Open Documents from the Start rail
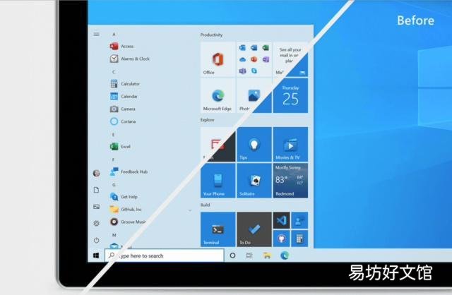This screenshot has height=295, width=452. coord(96,190)
